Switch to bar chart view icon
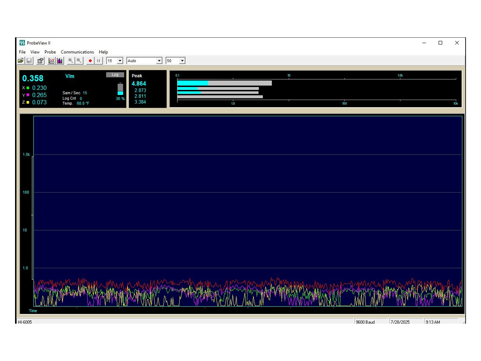This screenshot has width=481, height=361. [60, 61]
